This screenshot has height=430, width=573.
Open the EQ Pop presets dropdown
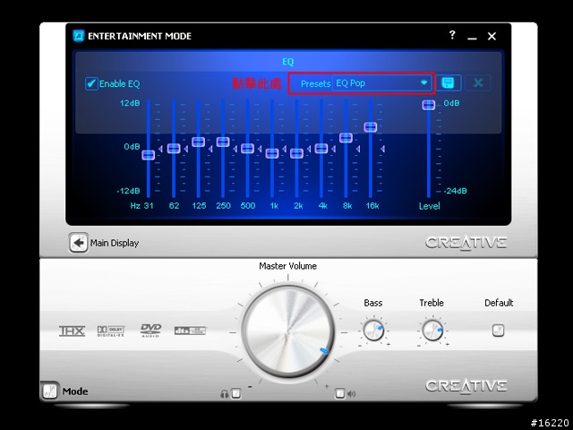382,83
